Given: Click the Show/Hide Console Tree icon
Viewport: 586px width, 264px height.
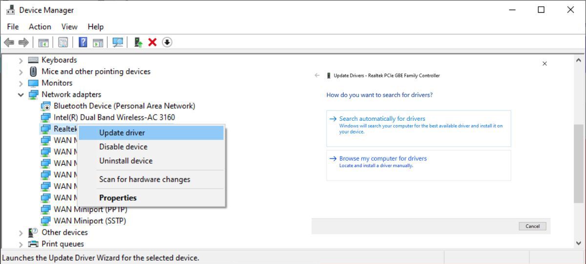Looking at the screenshot, I should (x=43, y=42).
